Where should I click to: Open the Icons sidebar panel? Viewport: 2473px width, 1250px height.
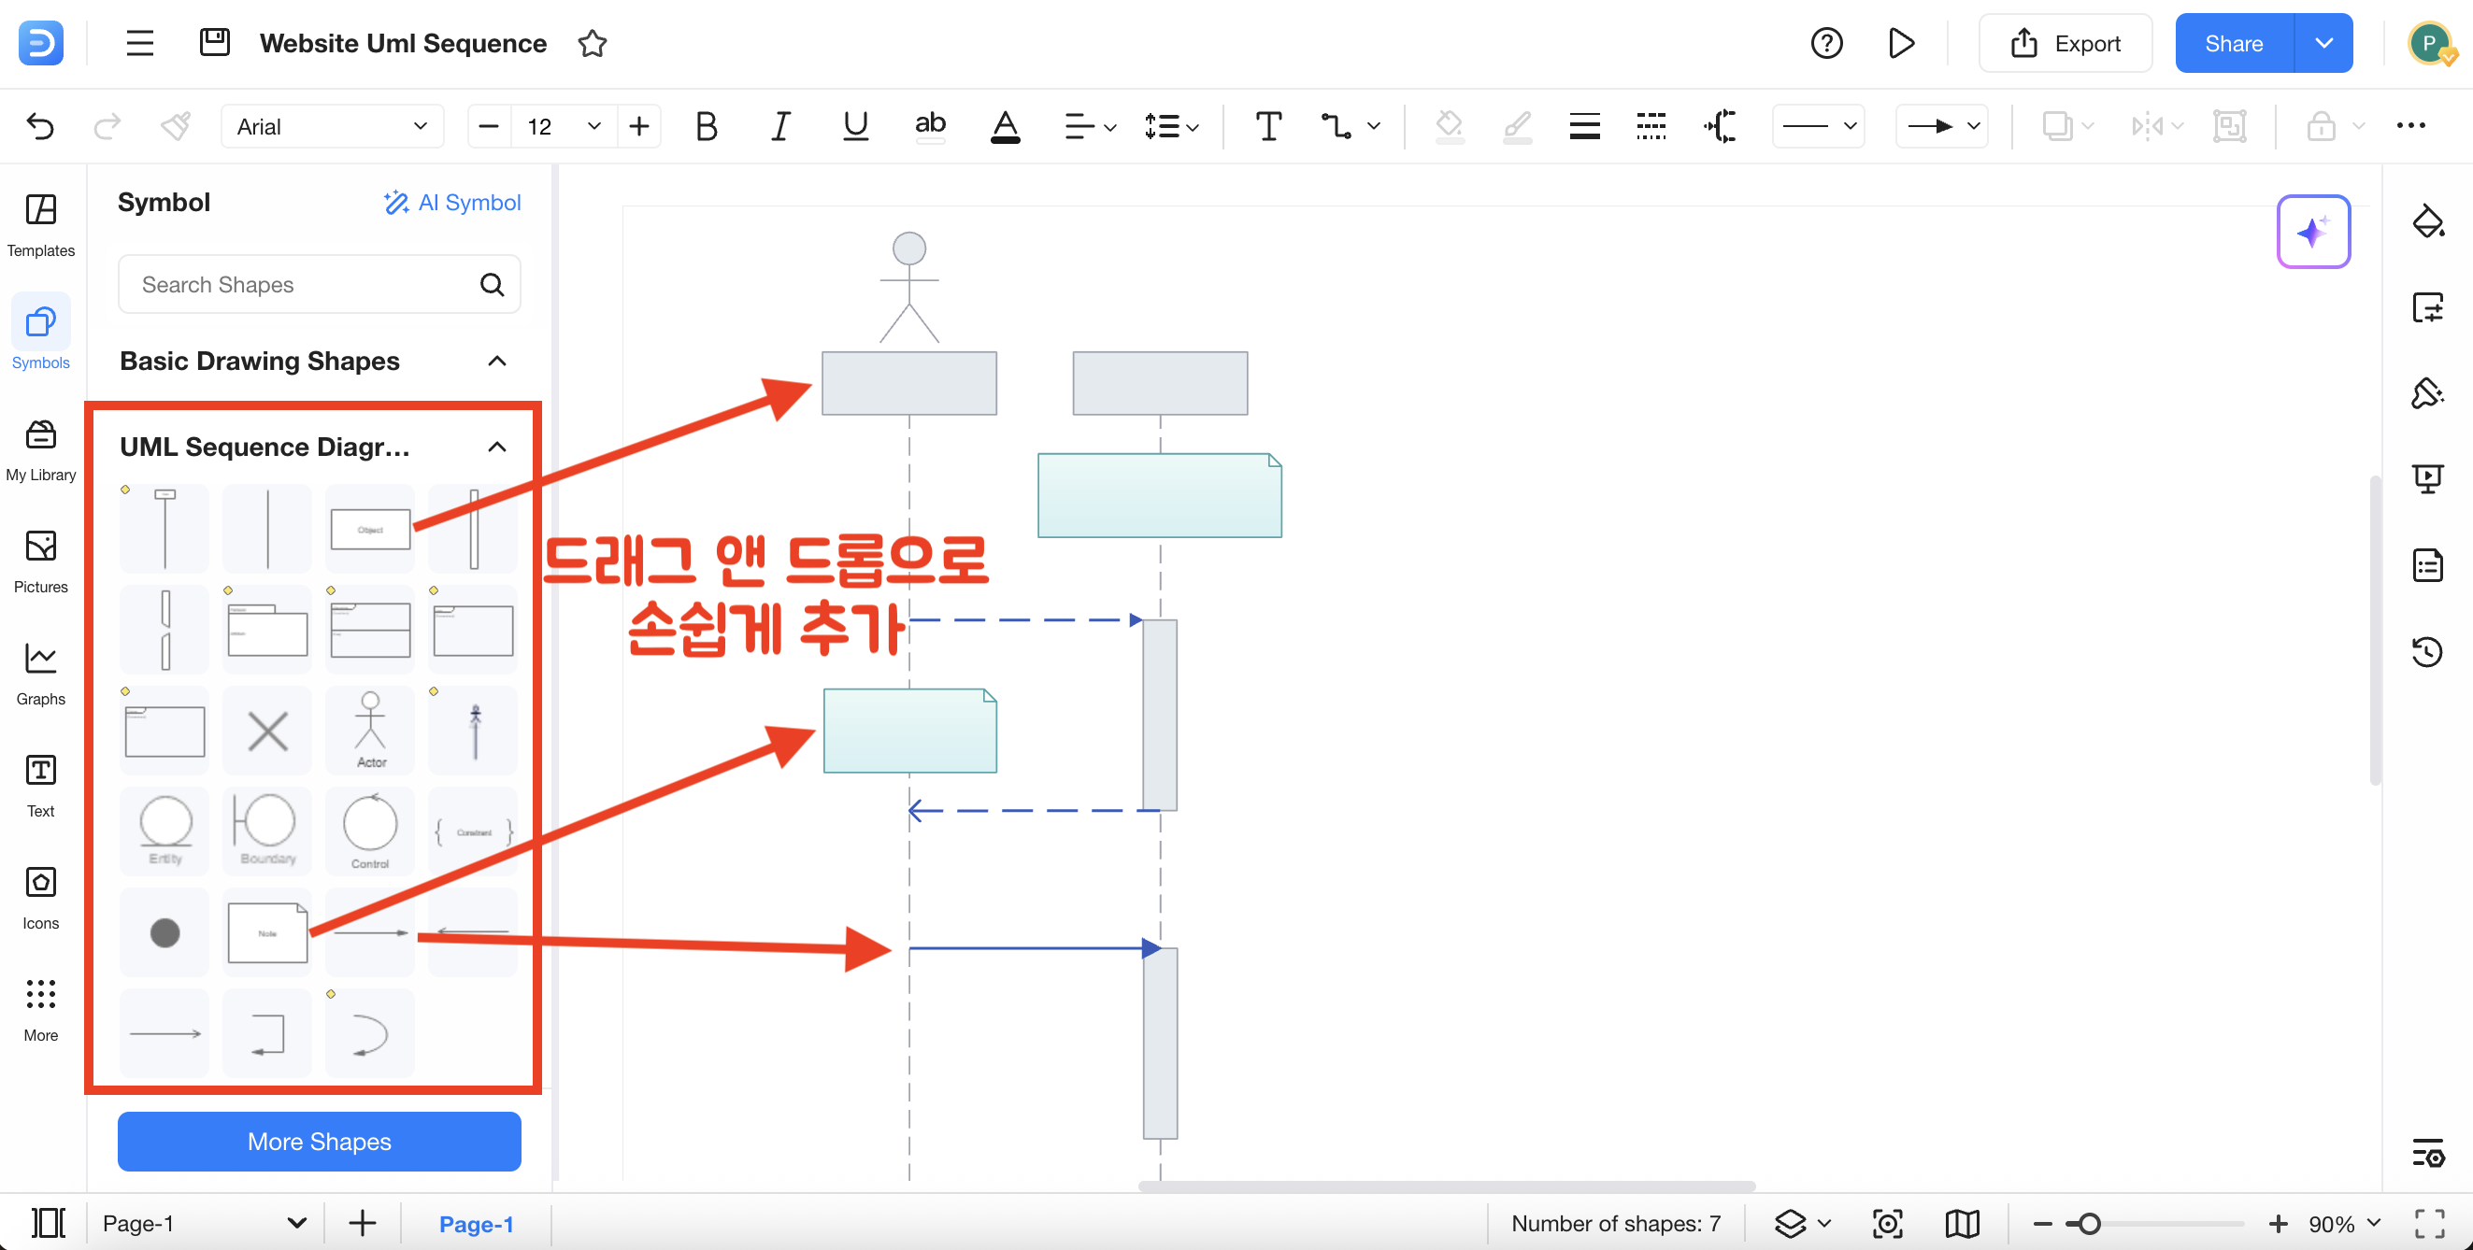click(40, 898)
